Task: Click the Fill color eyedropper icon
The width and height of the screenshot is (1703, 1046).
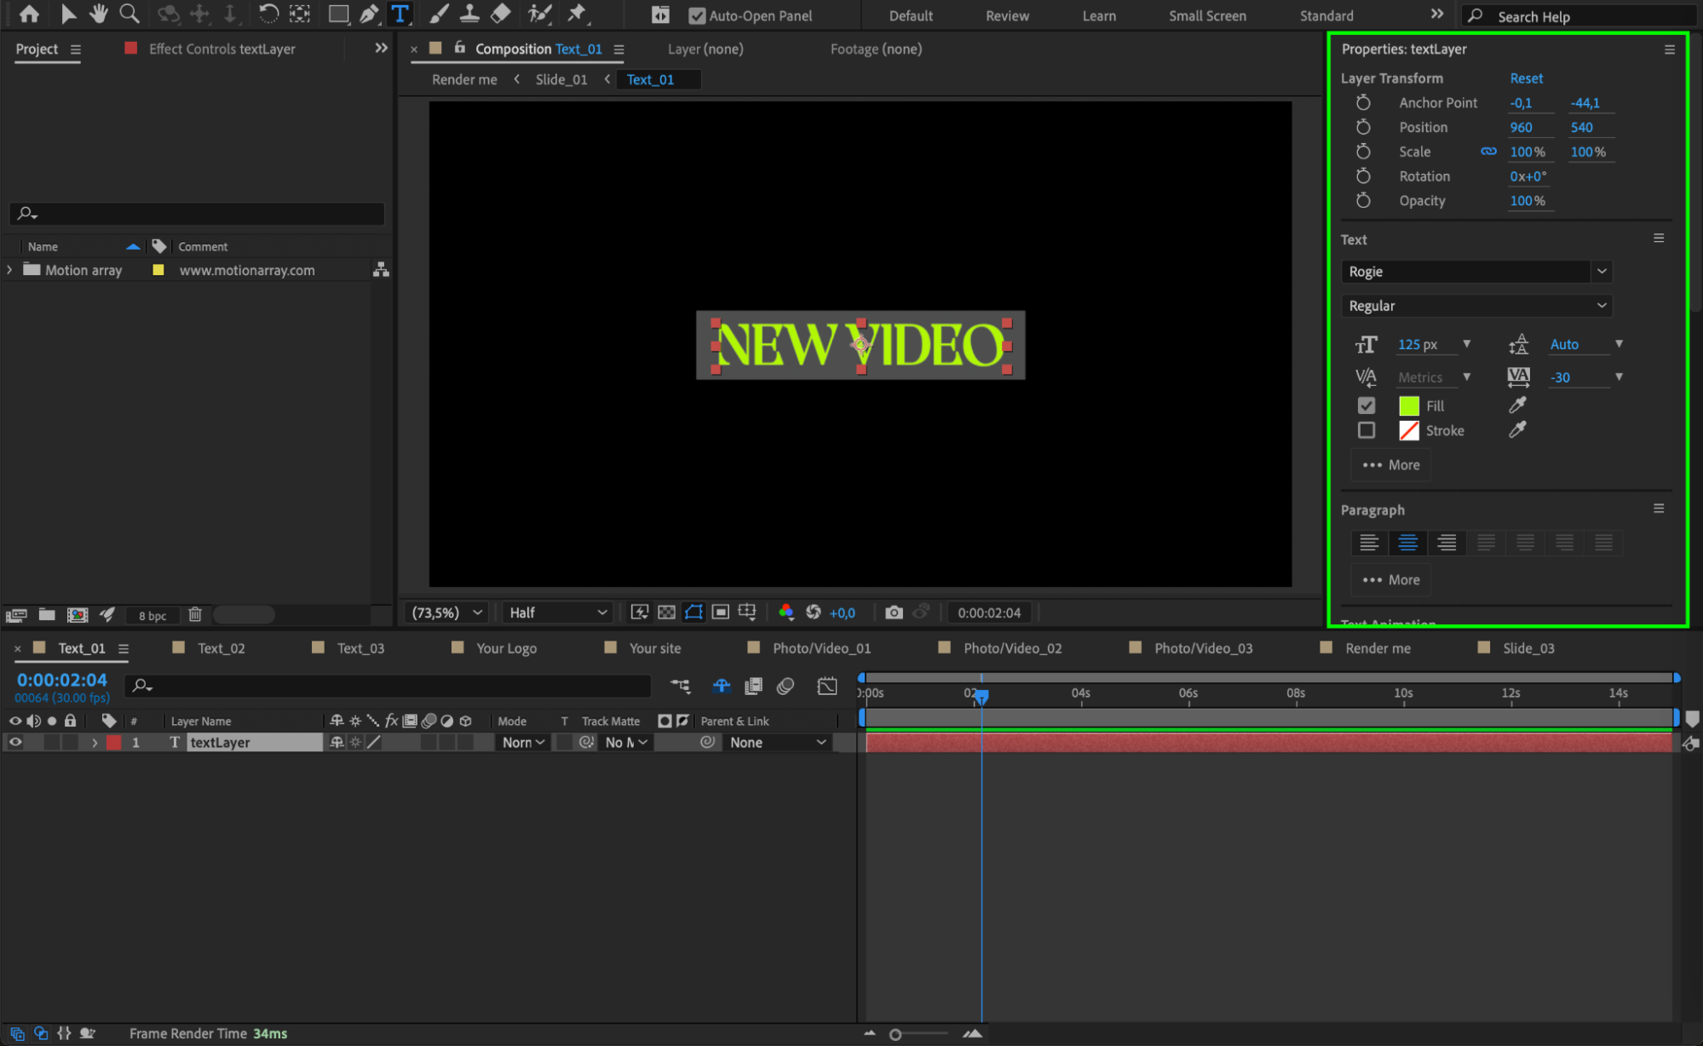Action: click(1517, 405)
